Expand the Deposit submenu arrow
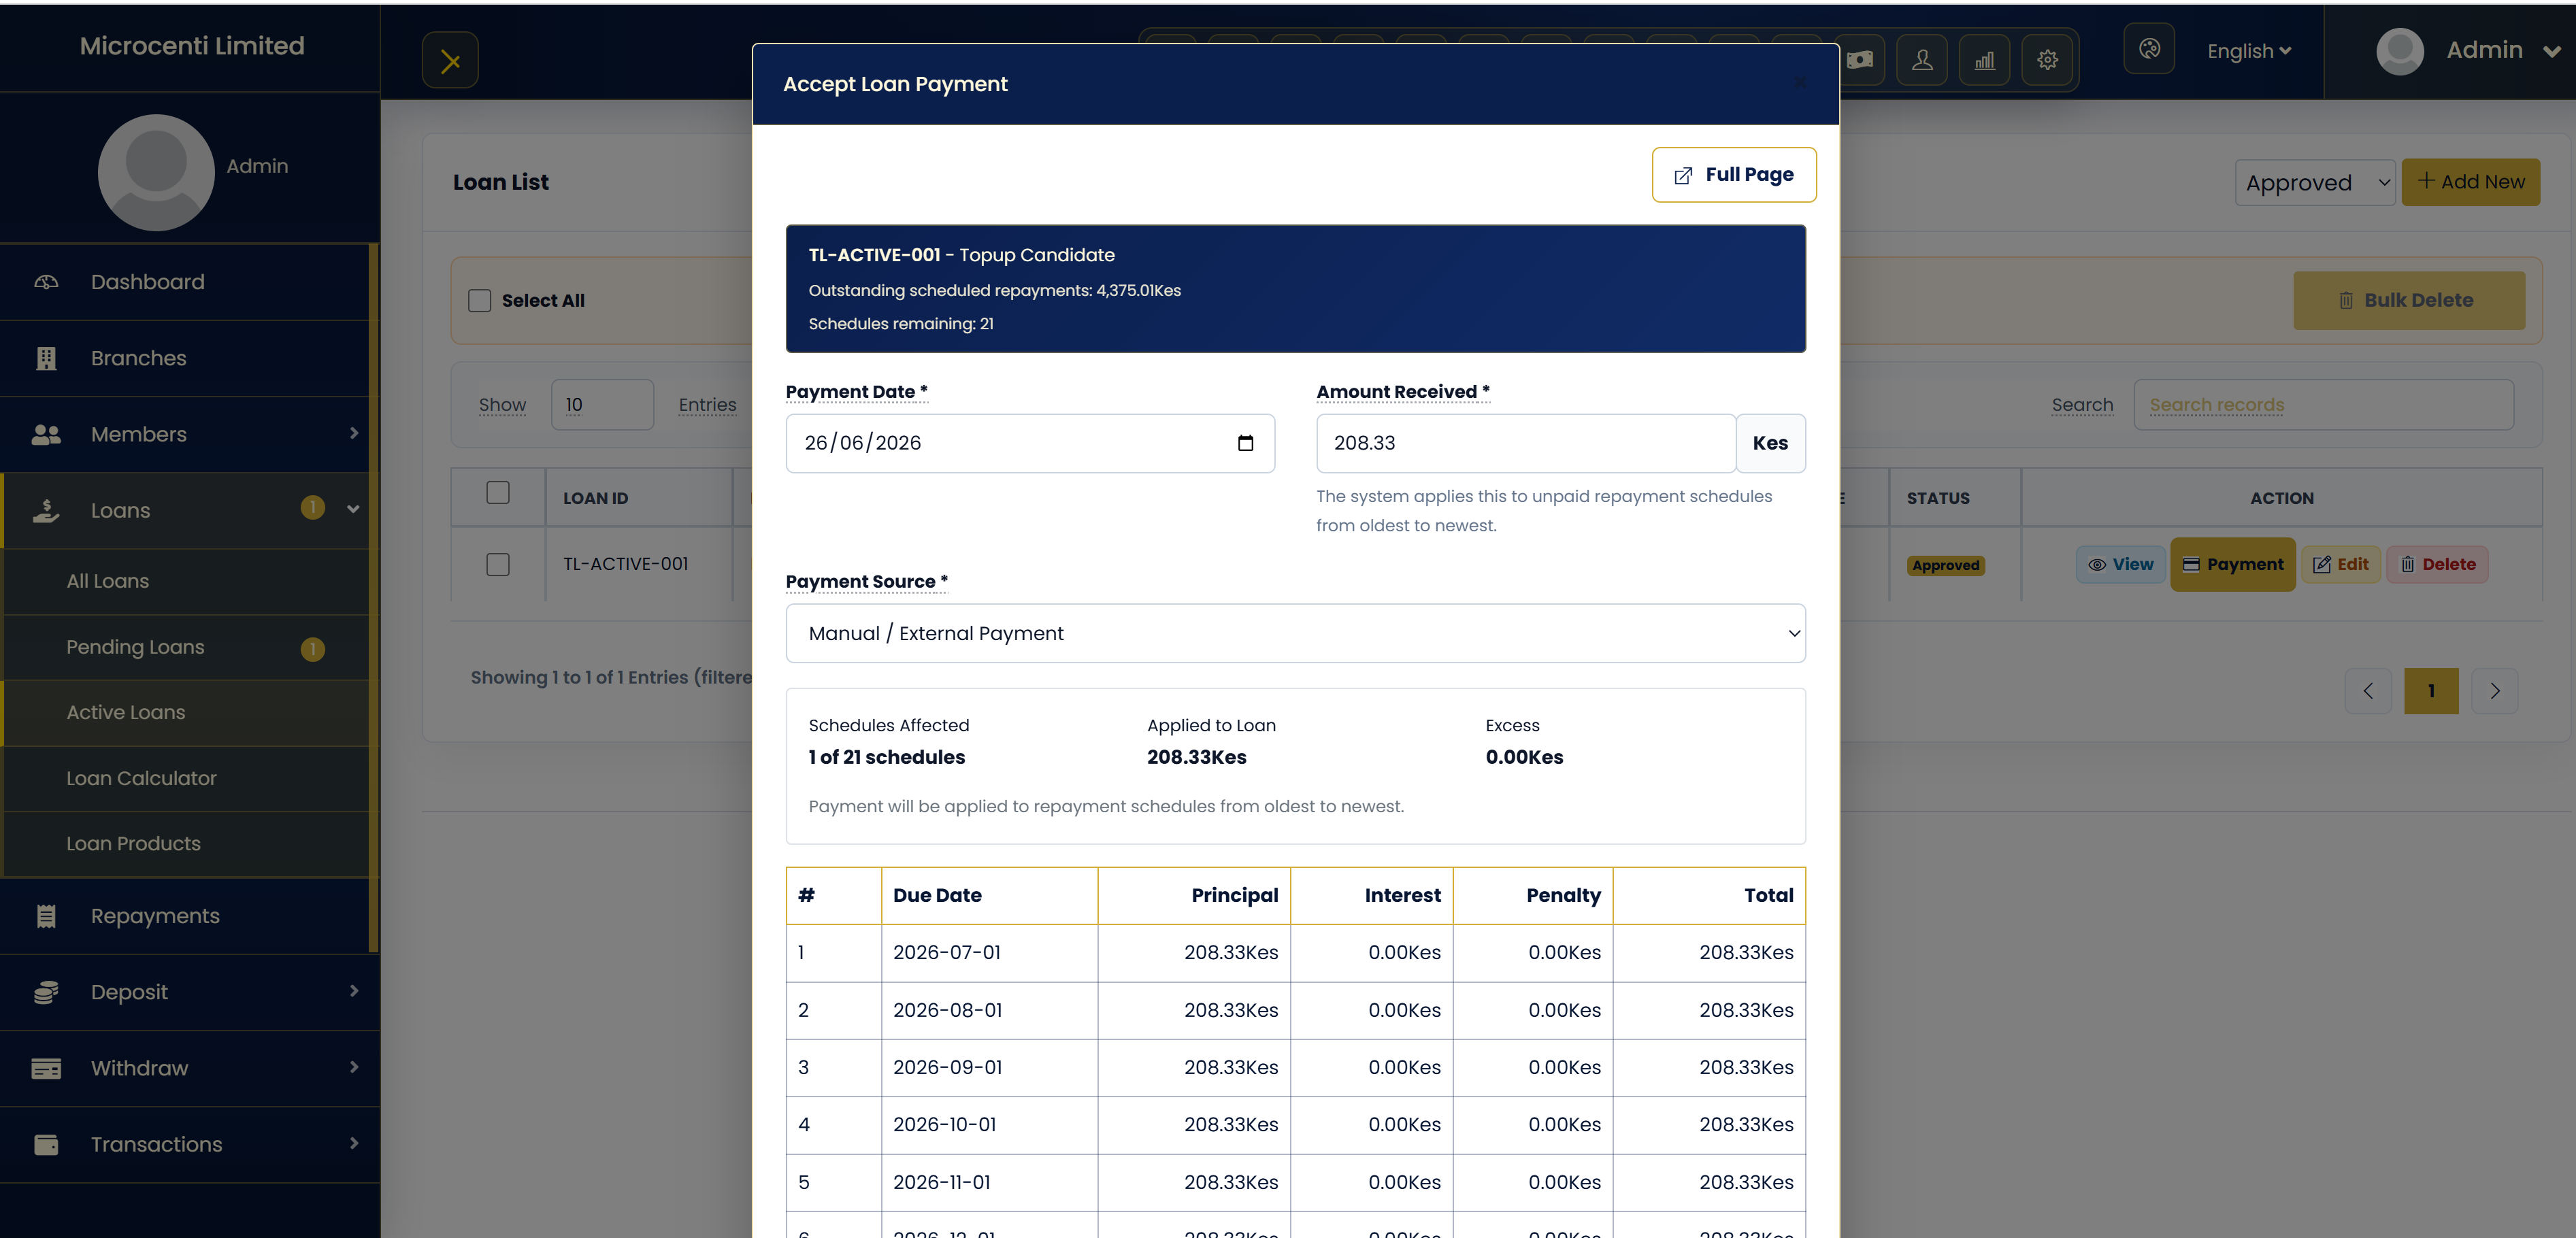The height and width of the screenshot is (1238, 2576). (354, 991)
